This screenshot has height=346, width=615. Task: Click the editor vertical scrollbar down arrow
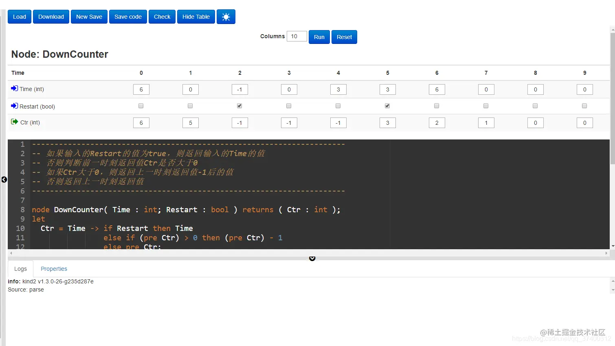613,246
